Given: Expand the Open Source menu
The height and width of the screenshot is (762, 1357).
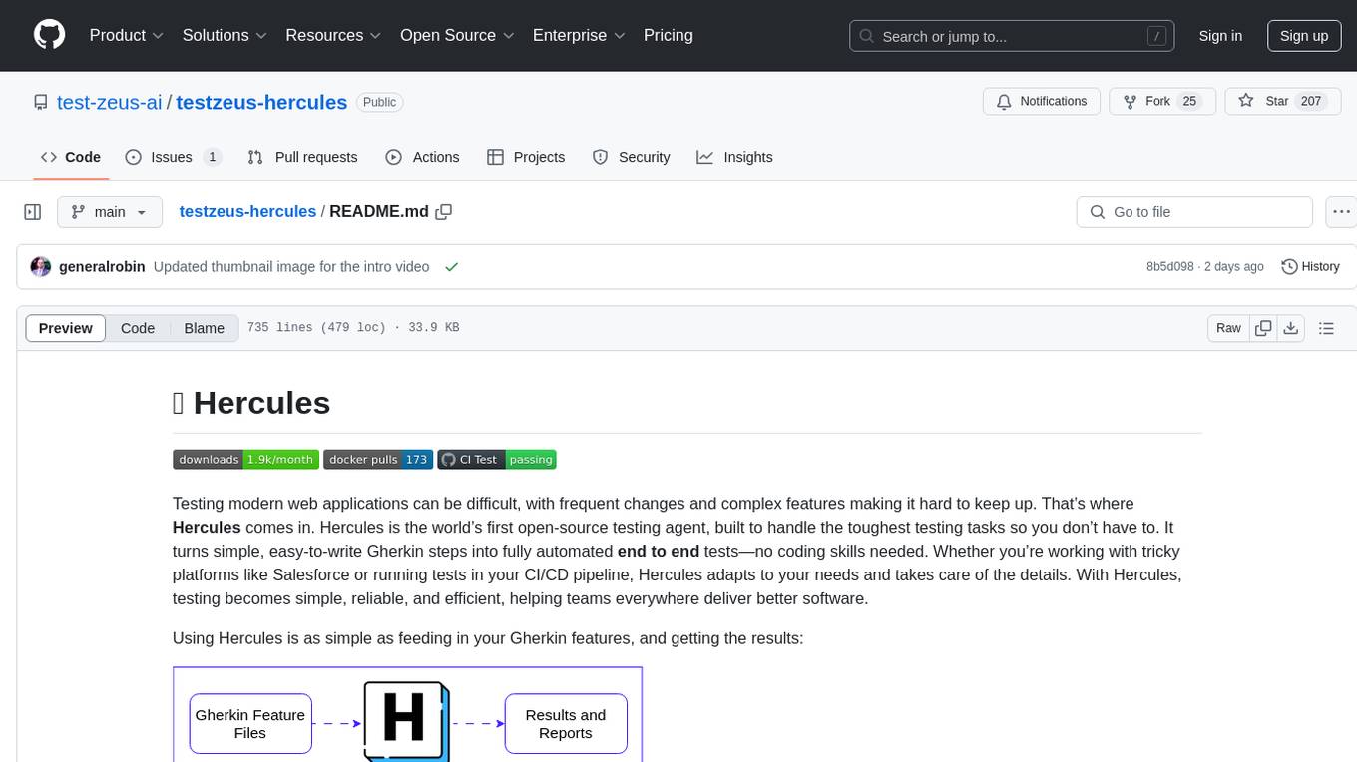Looking at the screenshot, I should pos(457,35).
